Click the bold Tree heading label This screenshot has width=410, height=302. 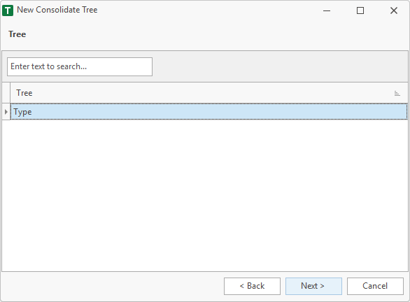point(17,34)
